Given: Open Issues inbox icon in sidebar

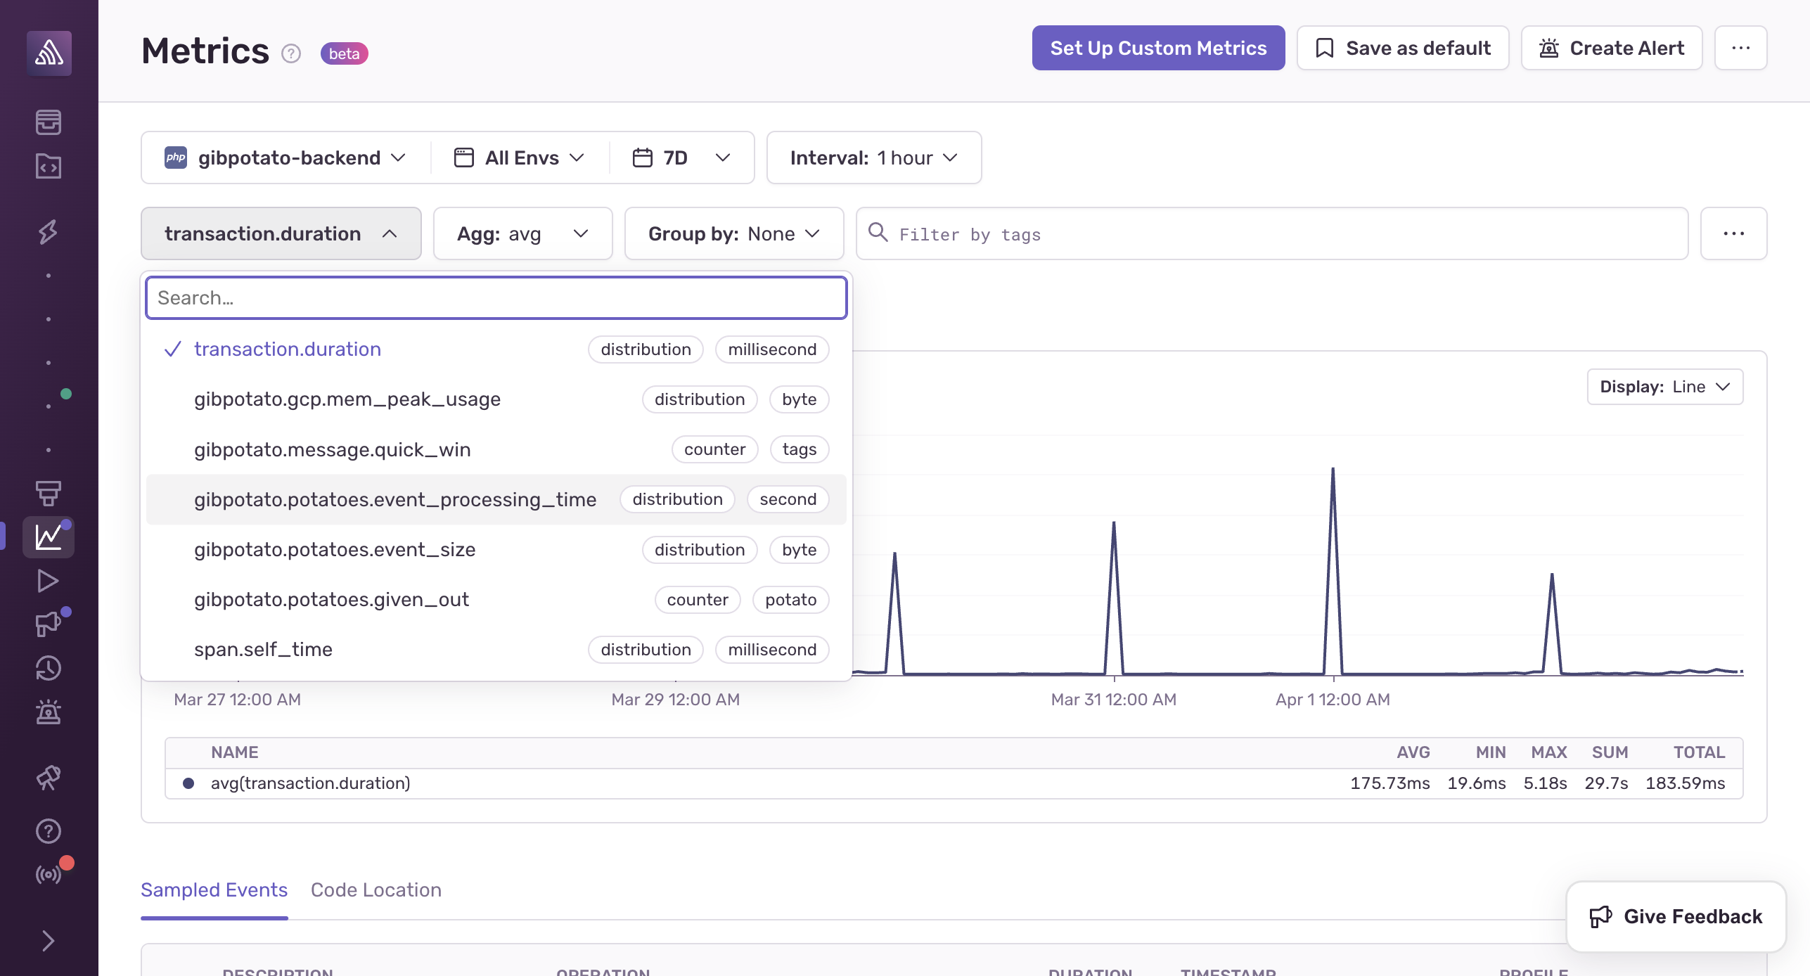Looking at the screenshot, I should coord(49,122).
